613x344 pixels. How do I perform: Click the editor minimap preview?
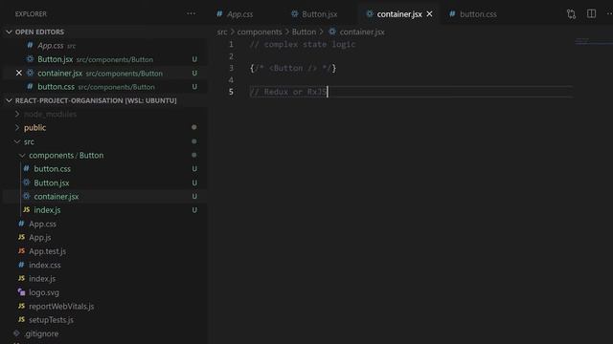pyautogui.click(x=594, y=41)
